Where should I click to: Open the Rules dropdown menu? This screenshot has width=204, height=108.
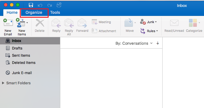[149, 31]
